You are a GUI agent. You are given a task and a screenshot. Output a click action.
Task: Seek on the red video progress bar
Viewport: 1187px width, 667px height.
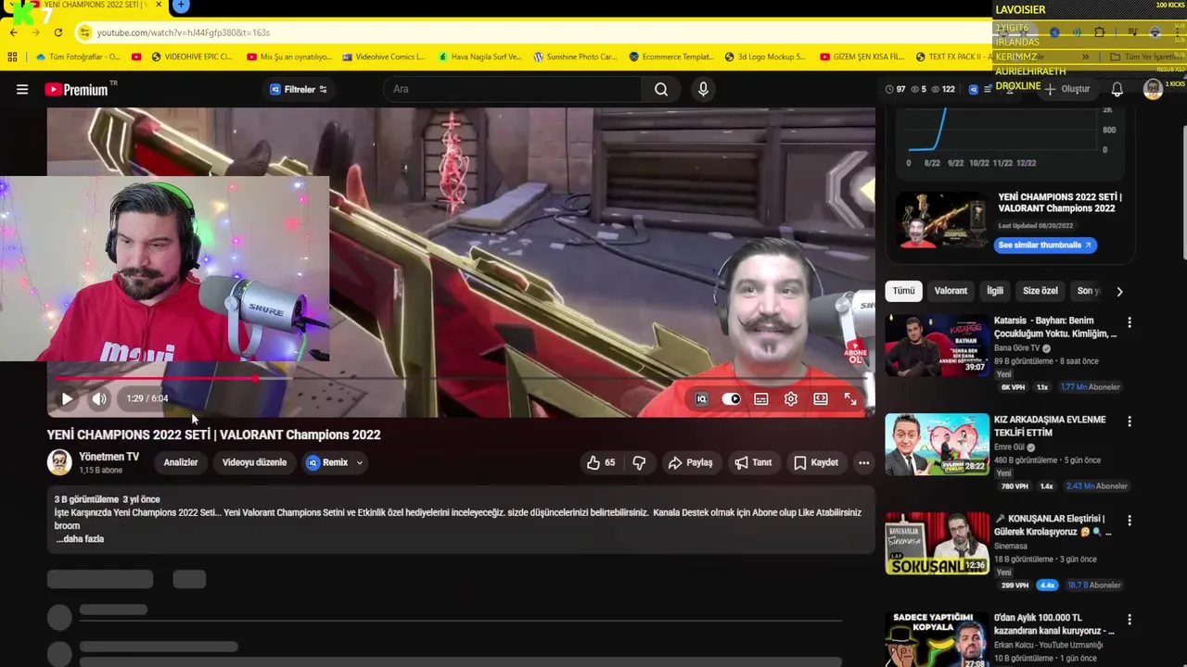[x=461, y=378]
